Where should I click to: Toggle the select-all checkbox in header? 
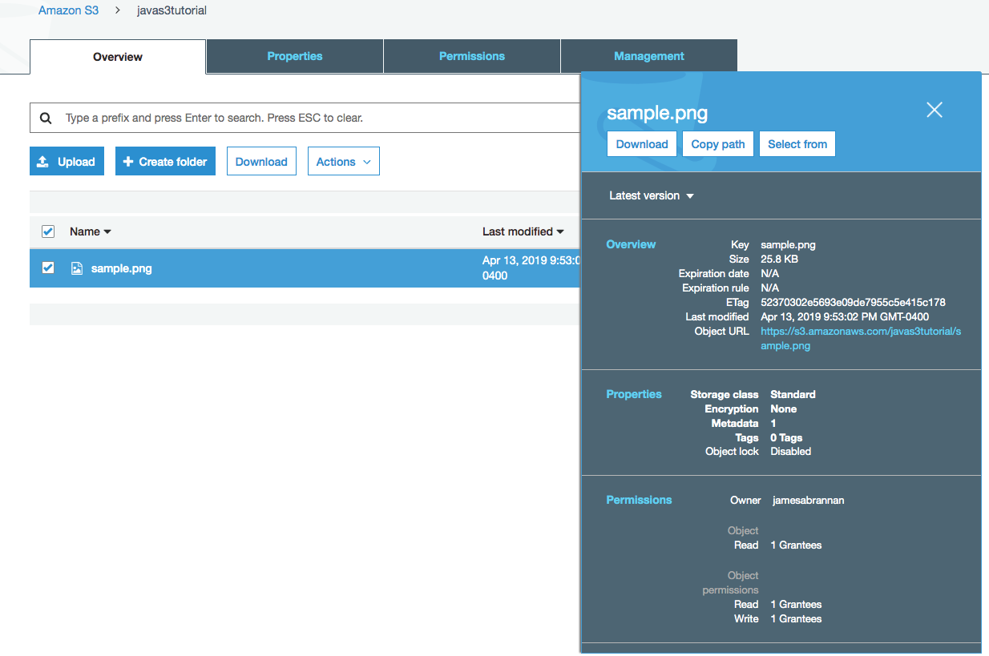coord(48,231)
